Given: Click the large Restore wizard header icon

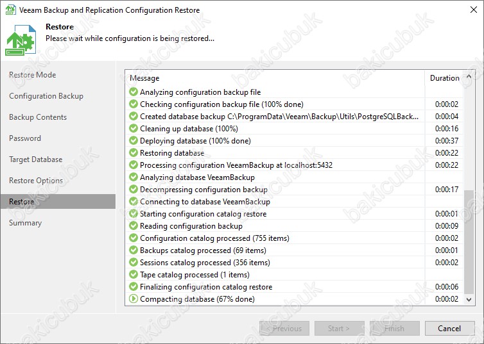Looking at the screenshot, I should pyautogui.click(x=21, y=40).
